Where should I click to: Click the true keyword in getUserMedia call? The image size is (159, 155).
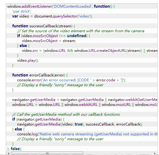pos(78,124)
